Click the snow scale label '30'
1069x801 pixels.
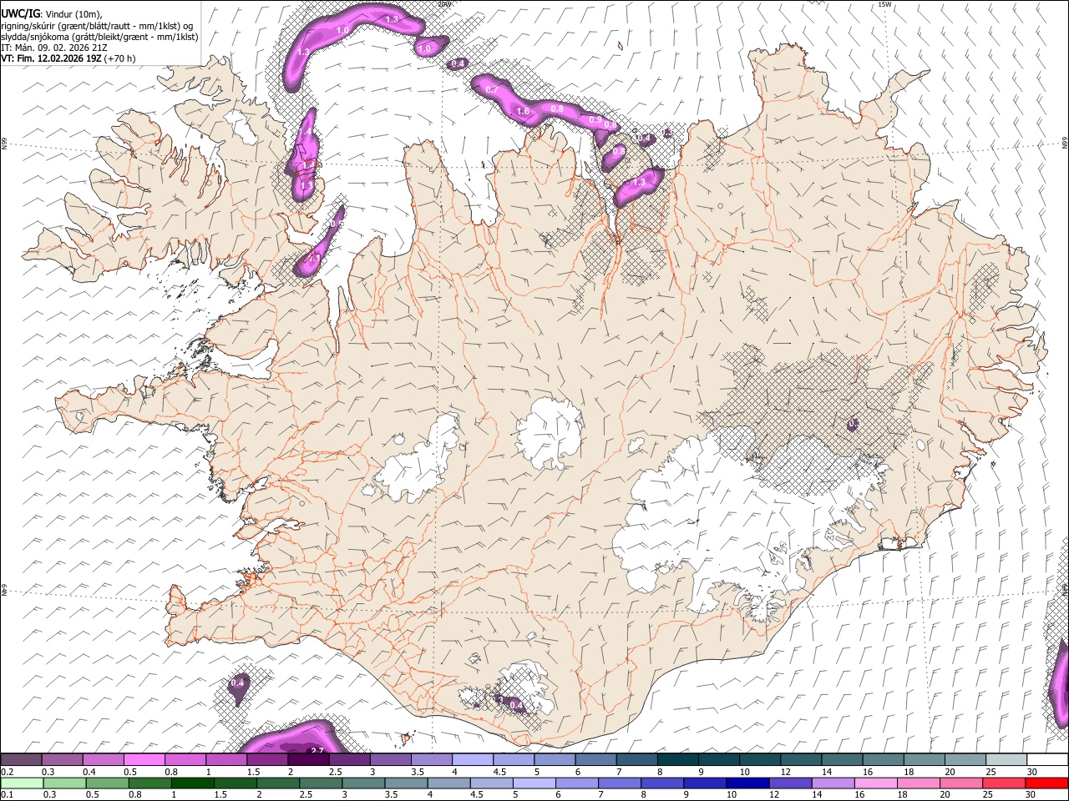coord(1031,772)
